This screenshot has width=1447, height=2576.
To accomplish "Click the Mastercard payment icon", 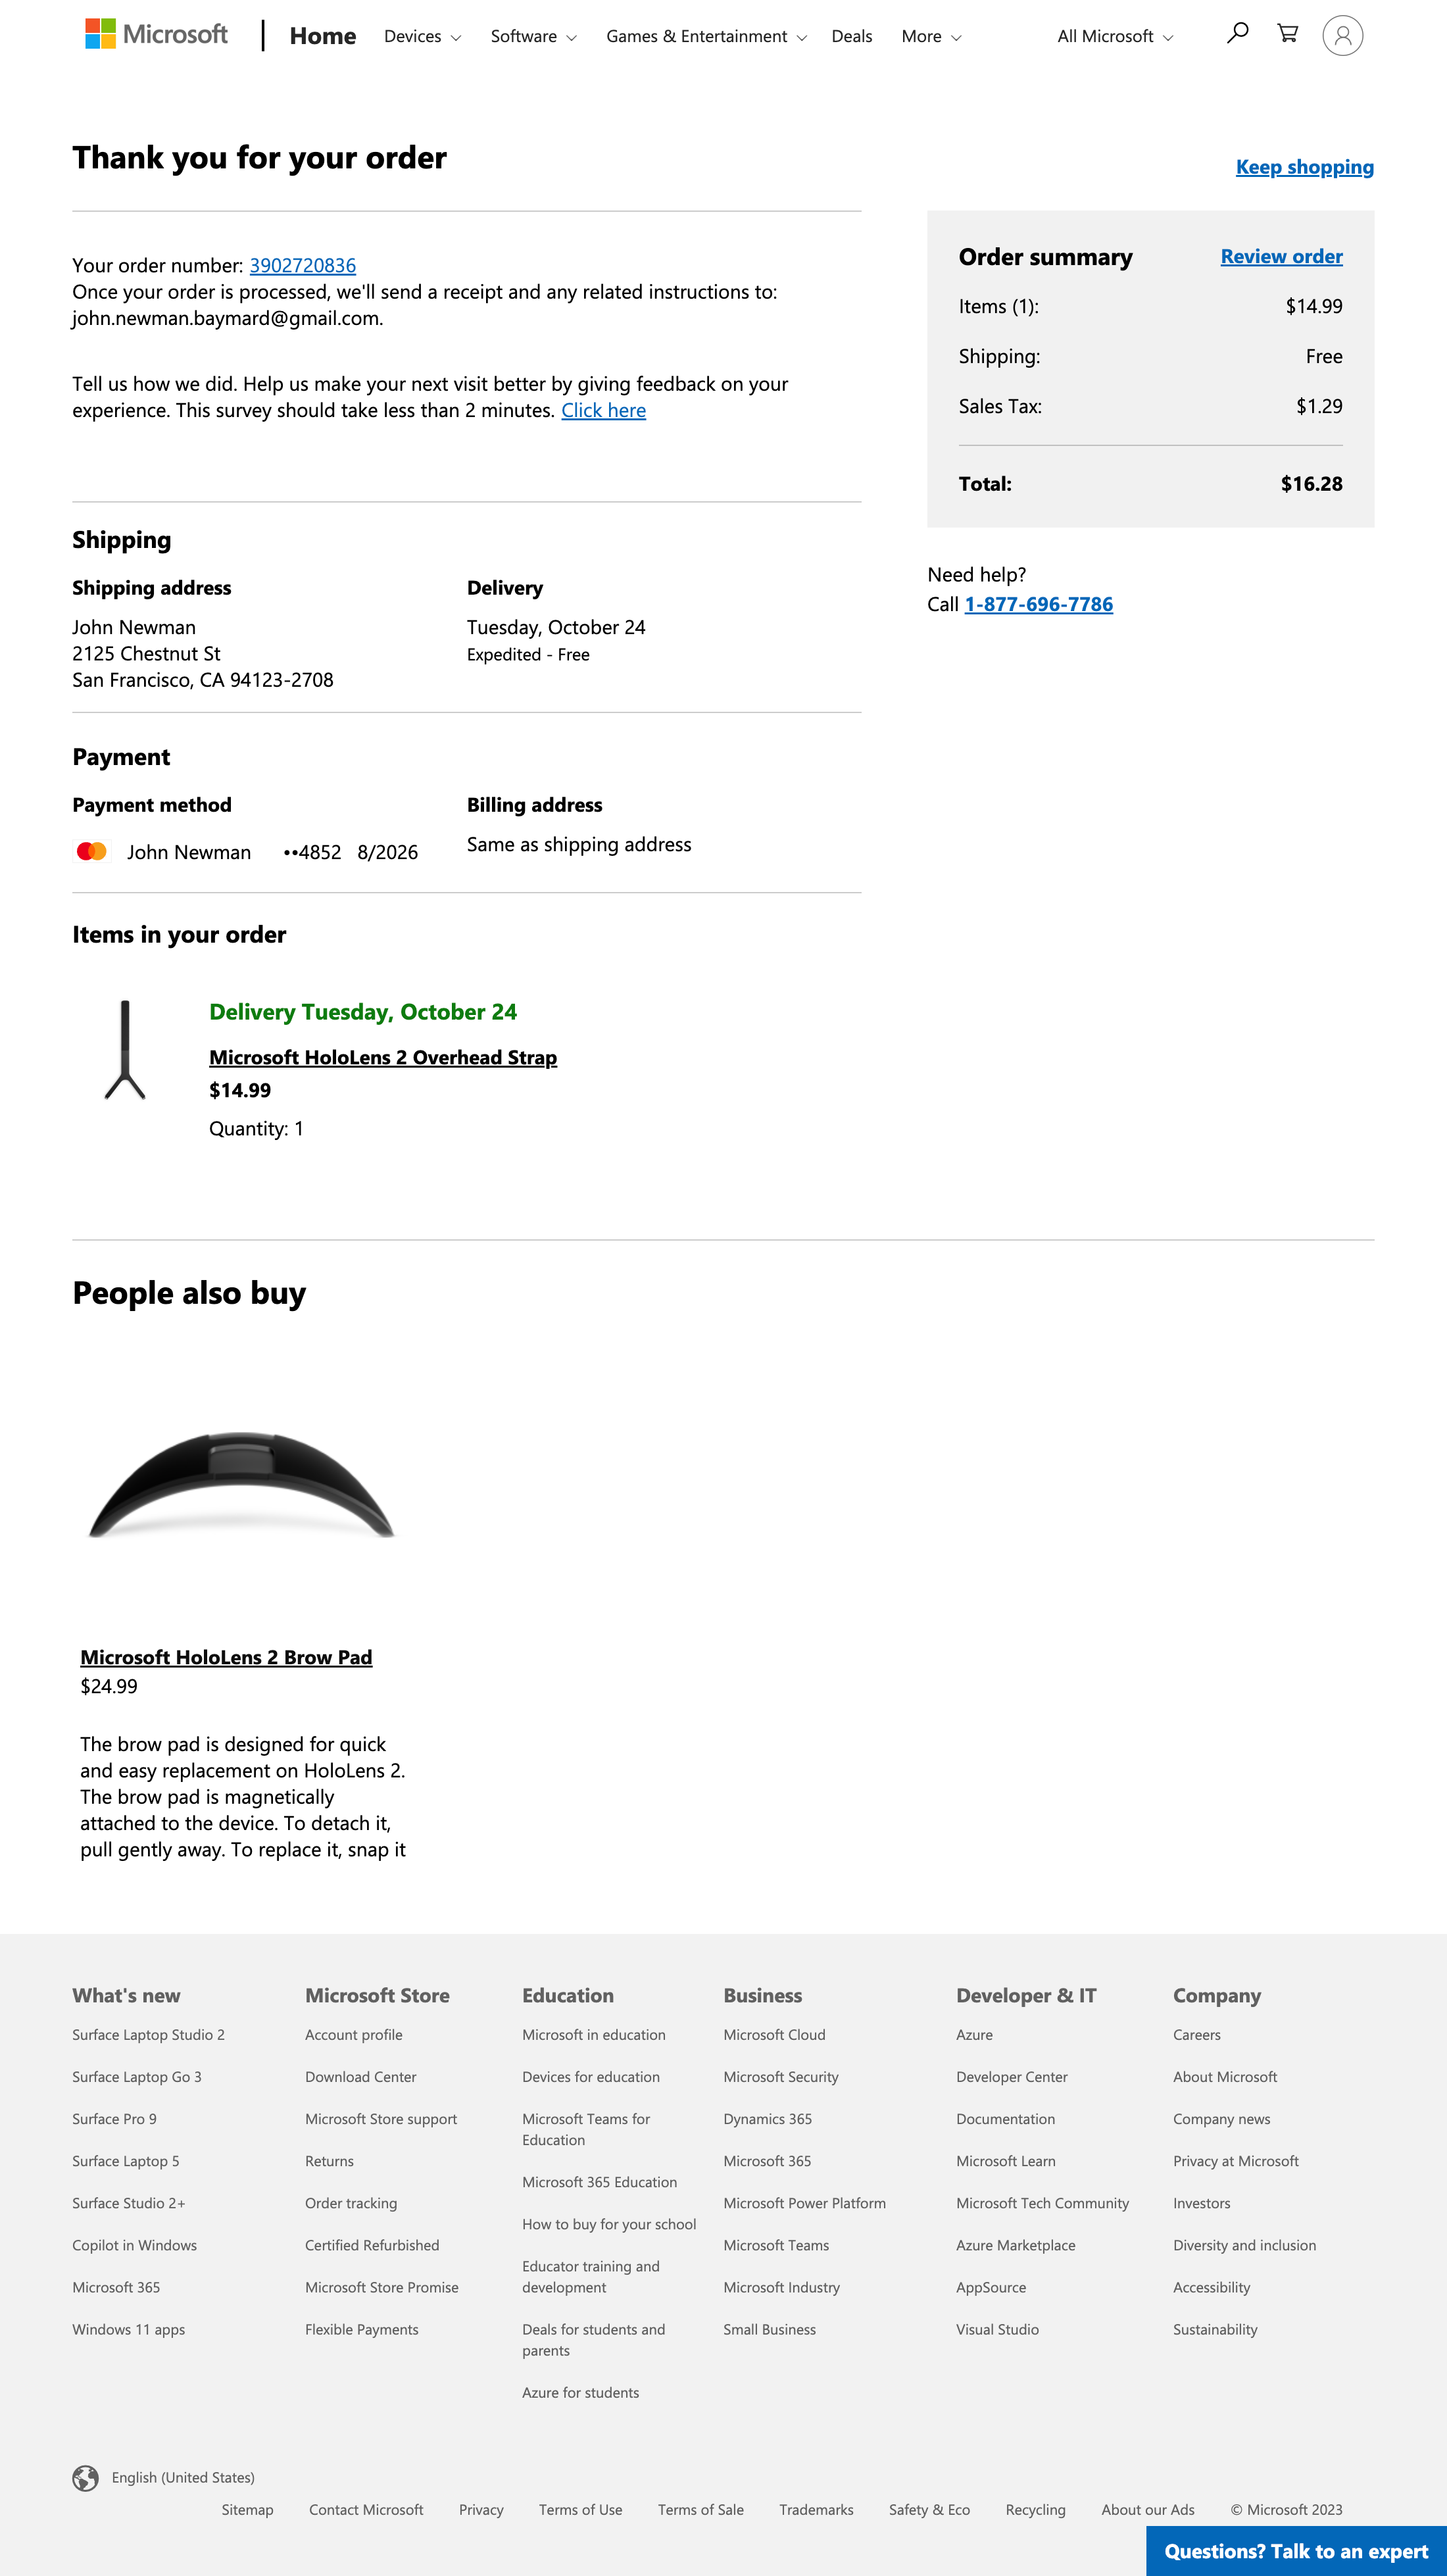I will click(92, 851).
